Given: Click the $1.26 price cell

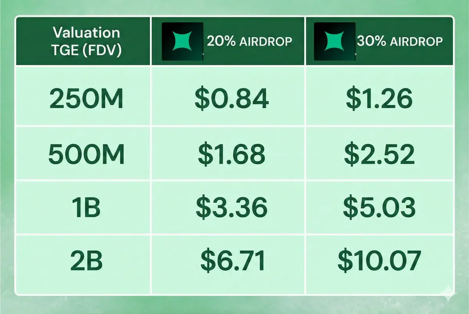Looking at the screenshot, I should 379,98.
